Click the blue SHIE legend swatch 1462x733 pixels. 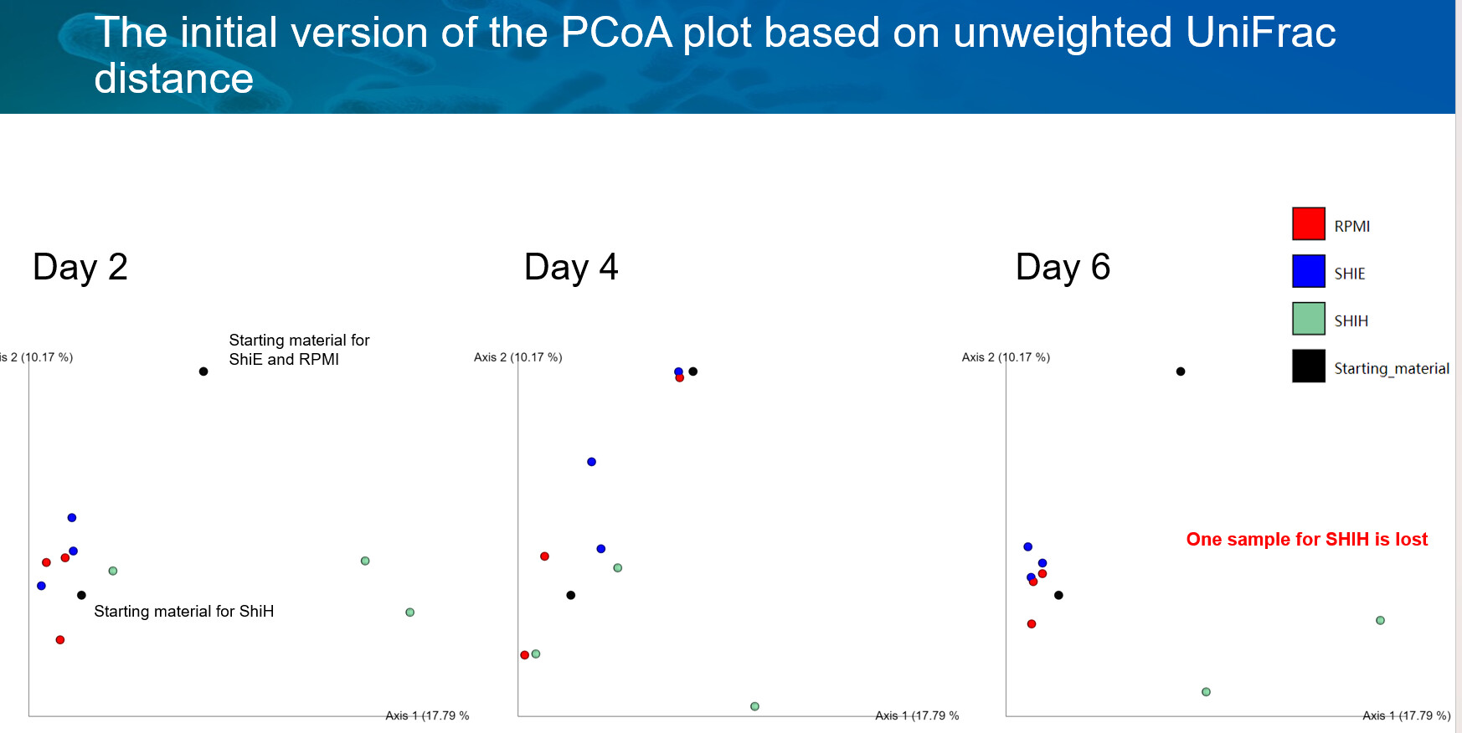(1308, 271)
